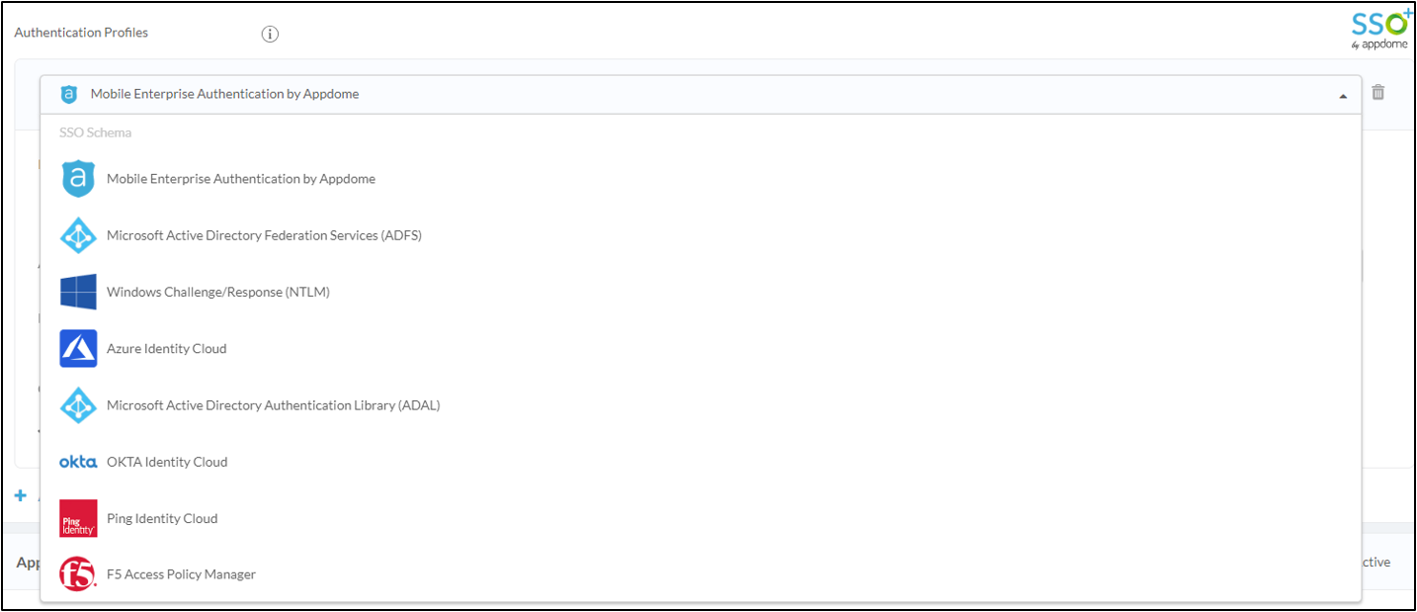Click the Windows logo for NTLM authentication
Image resolution: width=1417 pixels, height=612 pixels.
[78, 292]
